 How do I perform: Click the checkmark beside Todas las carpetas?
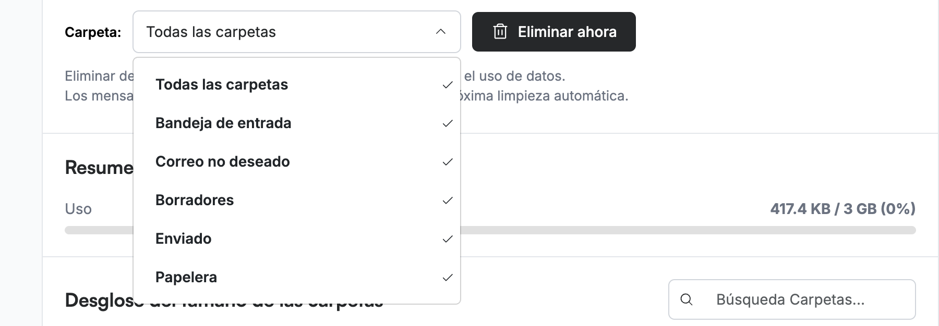click(447, 85)
